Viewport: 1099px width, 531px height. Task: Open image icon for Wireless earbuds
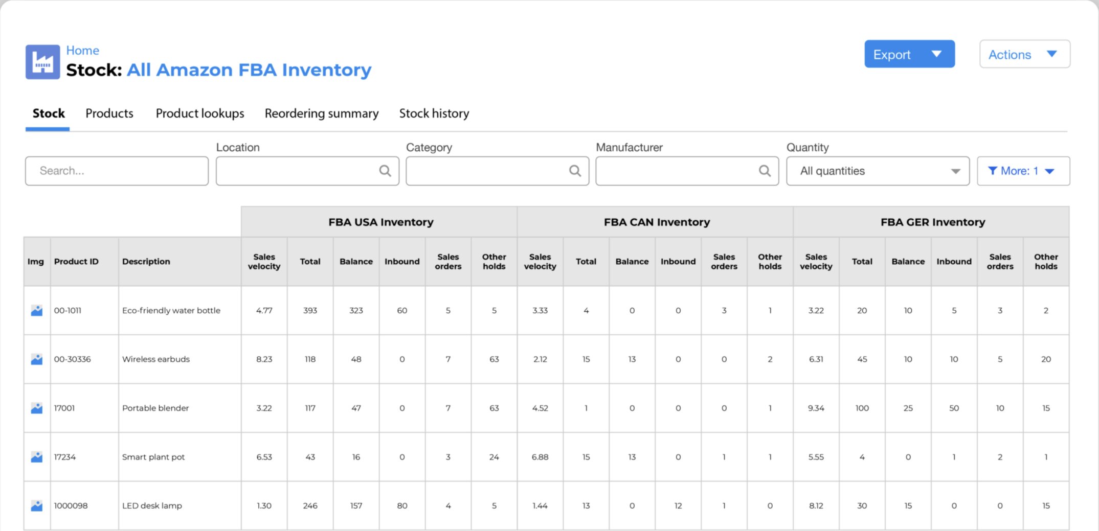[37, 359]
